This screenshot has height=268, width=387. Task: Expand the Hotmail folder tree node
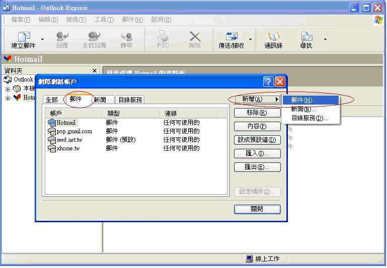coord(8,98)
